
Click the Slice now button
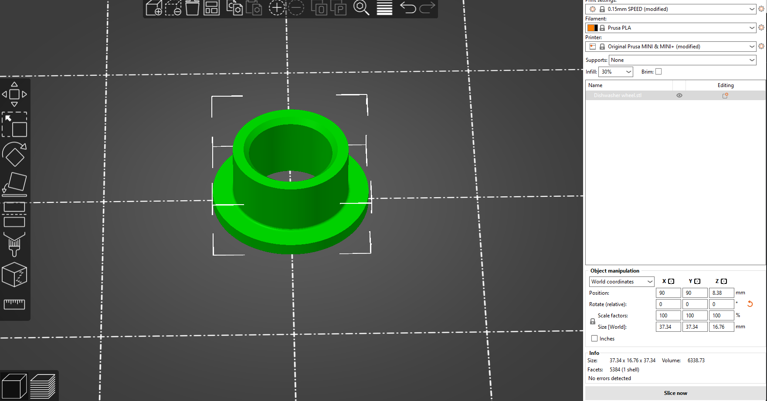click(675, 393)
